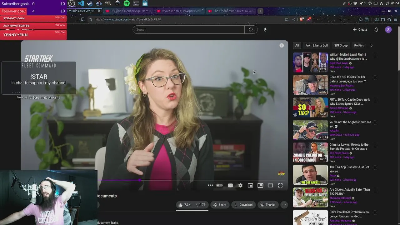
Task: Select the 'All' filter chip
Action: [x=297, y=46]
